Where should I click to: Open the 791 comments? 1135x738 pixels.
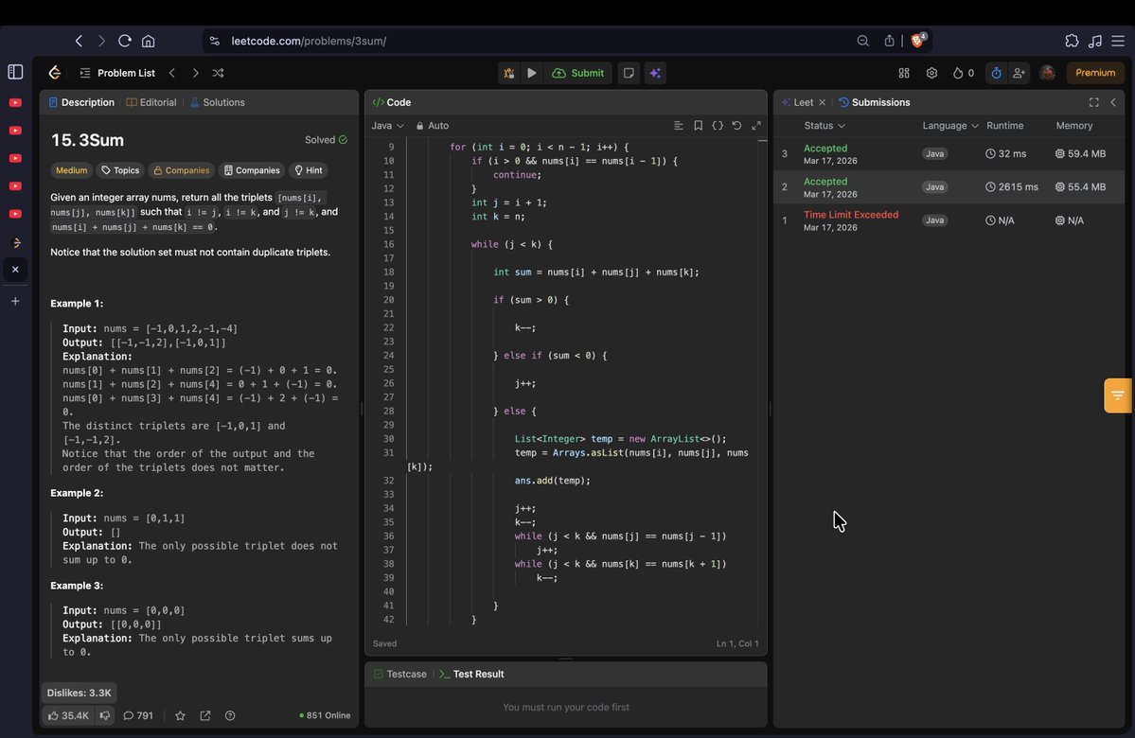tap(137, 716)
